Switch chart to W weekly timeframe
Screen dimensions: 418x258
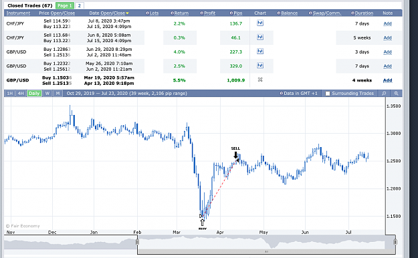(x=47, y=94)
